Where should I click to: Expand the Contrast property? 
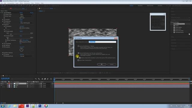pyautogui.click(x=3, y=19)
